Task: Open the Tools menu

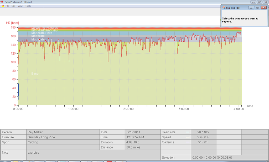Action: click(28, 6)
